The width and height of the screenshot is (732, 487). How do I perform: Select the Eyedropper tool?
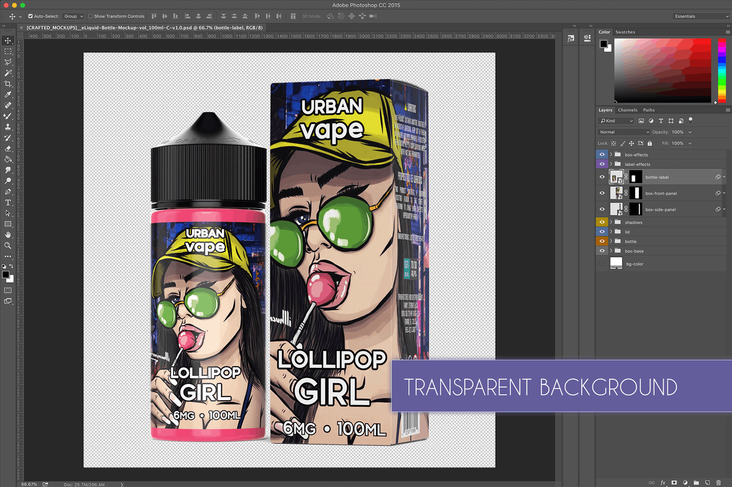(7, 95)
